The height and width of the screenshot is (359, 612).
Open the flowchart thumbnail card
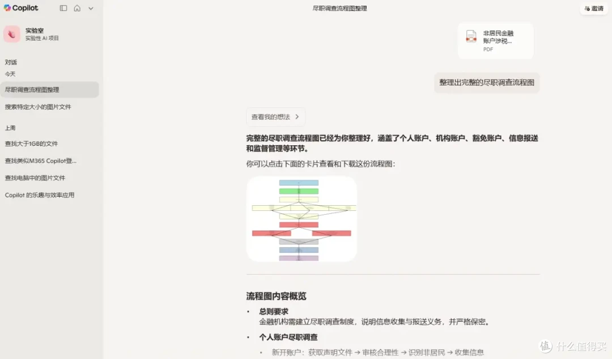[301, 219]
